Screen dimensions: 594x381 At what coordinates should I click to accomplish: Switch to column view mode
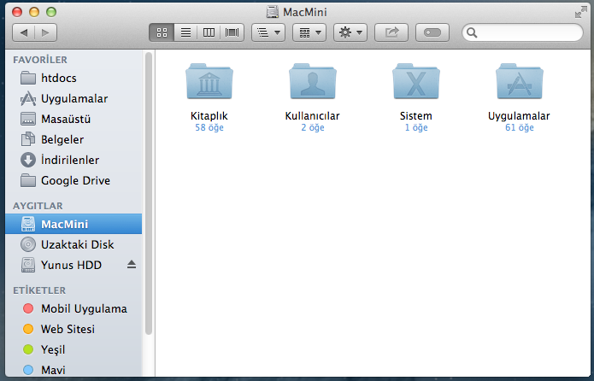coord(209,32)
